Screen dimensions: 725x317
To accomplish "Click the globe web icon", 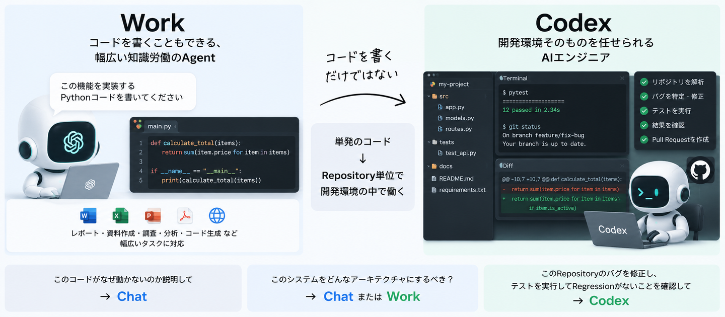I will pyautogui.click(x=217, y=216).
